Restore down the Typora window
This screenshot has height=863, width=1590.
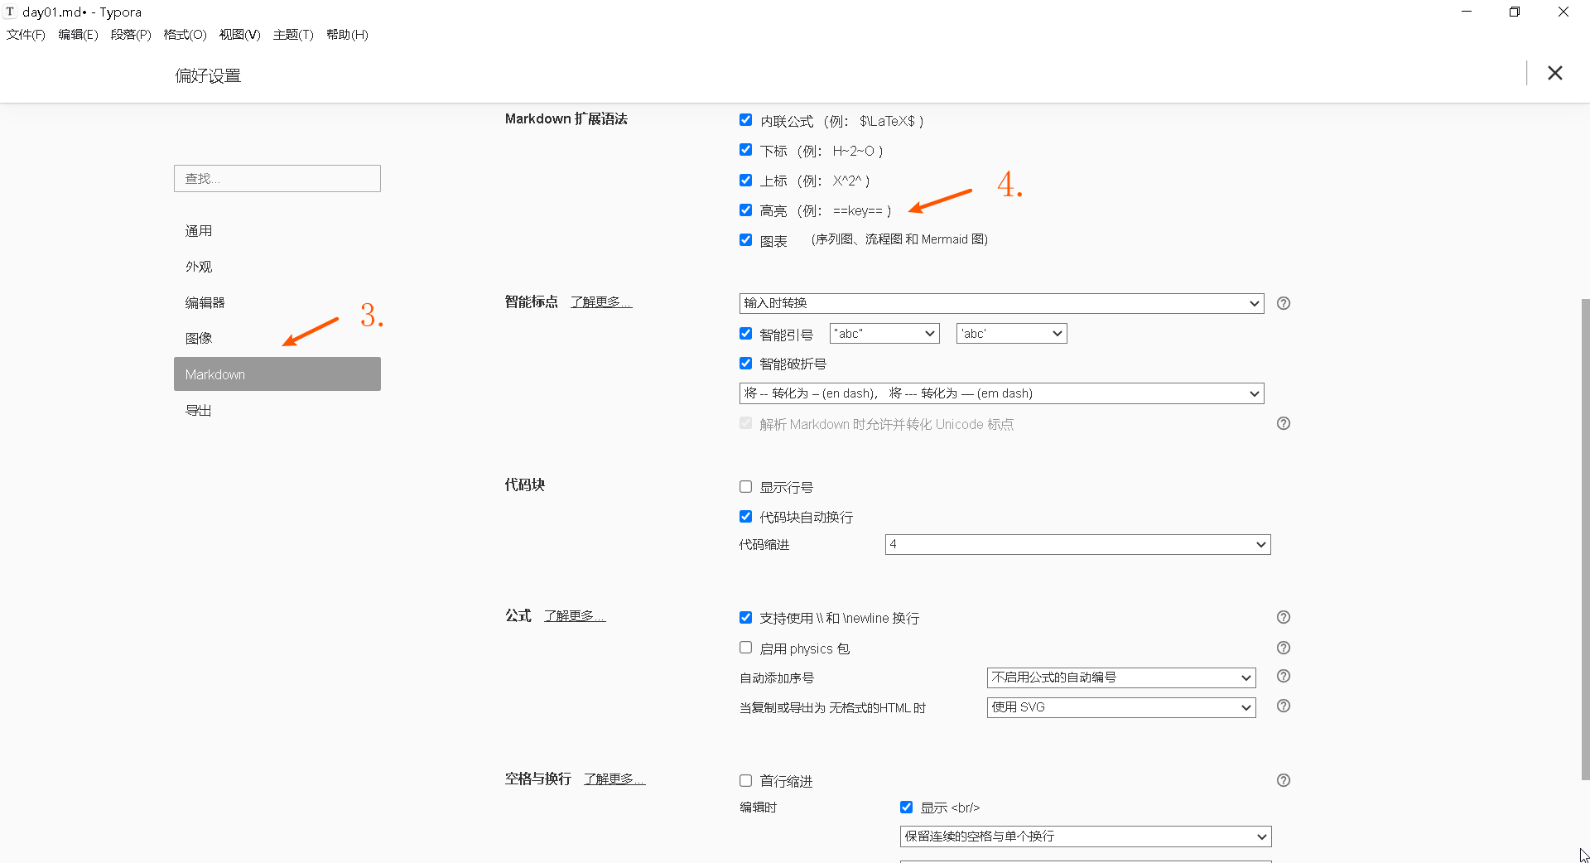tap(1515, 12)
